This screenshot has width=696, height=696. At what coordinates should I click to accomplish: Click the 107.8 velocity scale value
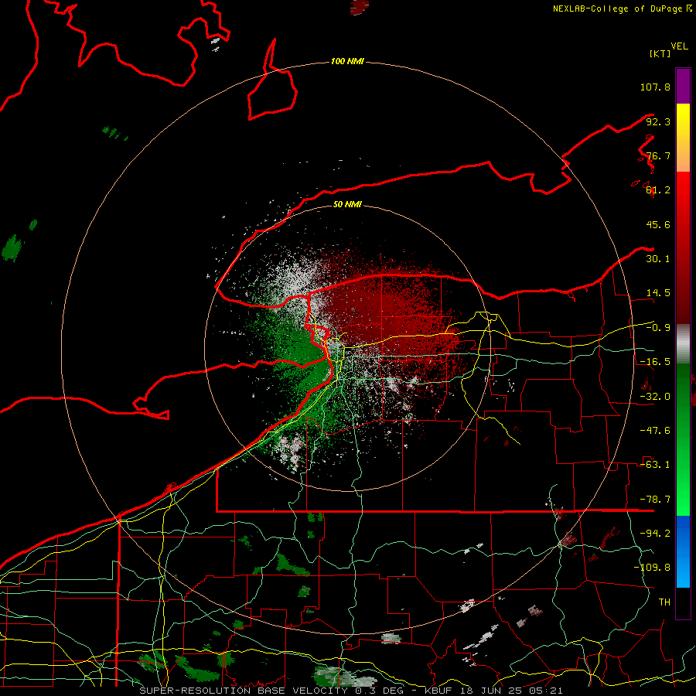(655, 87)
